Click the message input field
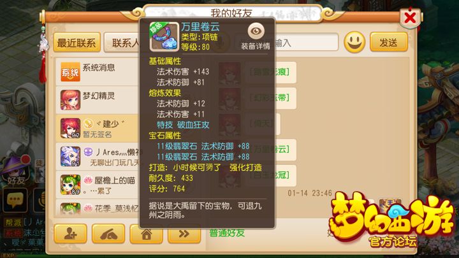 tap(306, 43)
